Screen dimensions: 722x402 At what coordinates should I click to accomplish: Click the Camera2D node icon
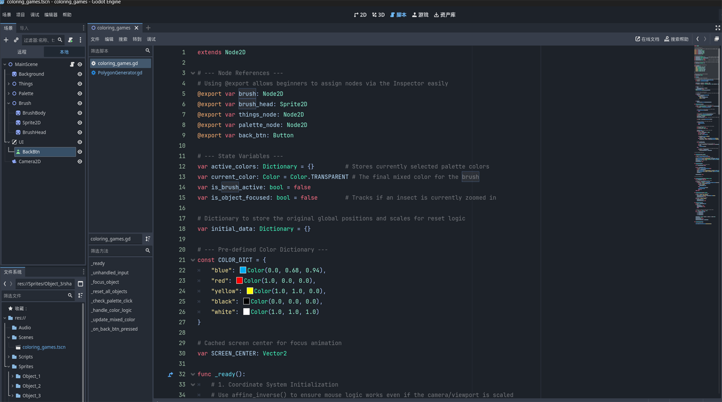(x=14, y=161)
